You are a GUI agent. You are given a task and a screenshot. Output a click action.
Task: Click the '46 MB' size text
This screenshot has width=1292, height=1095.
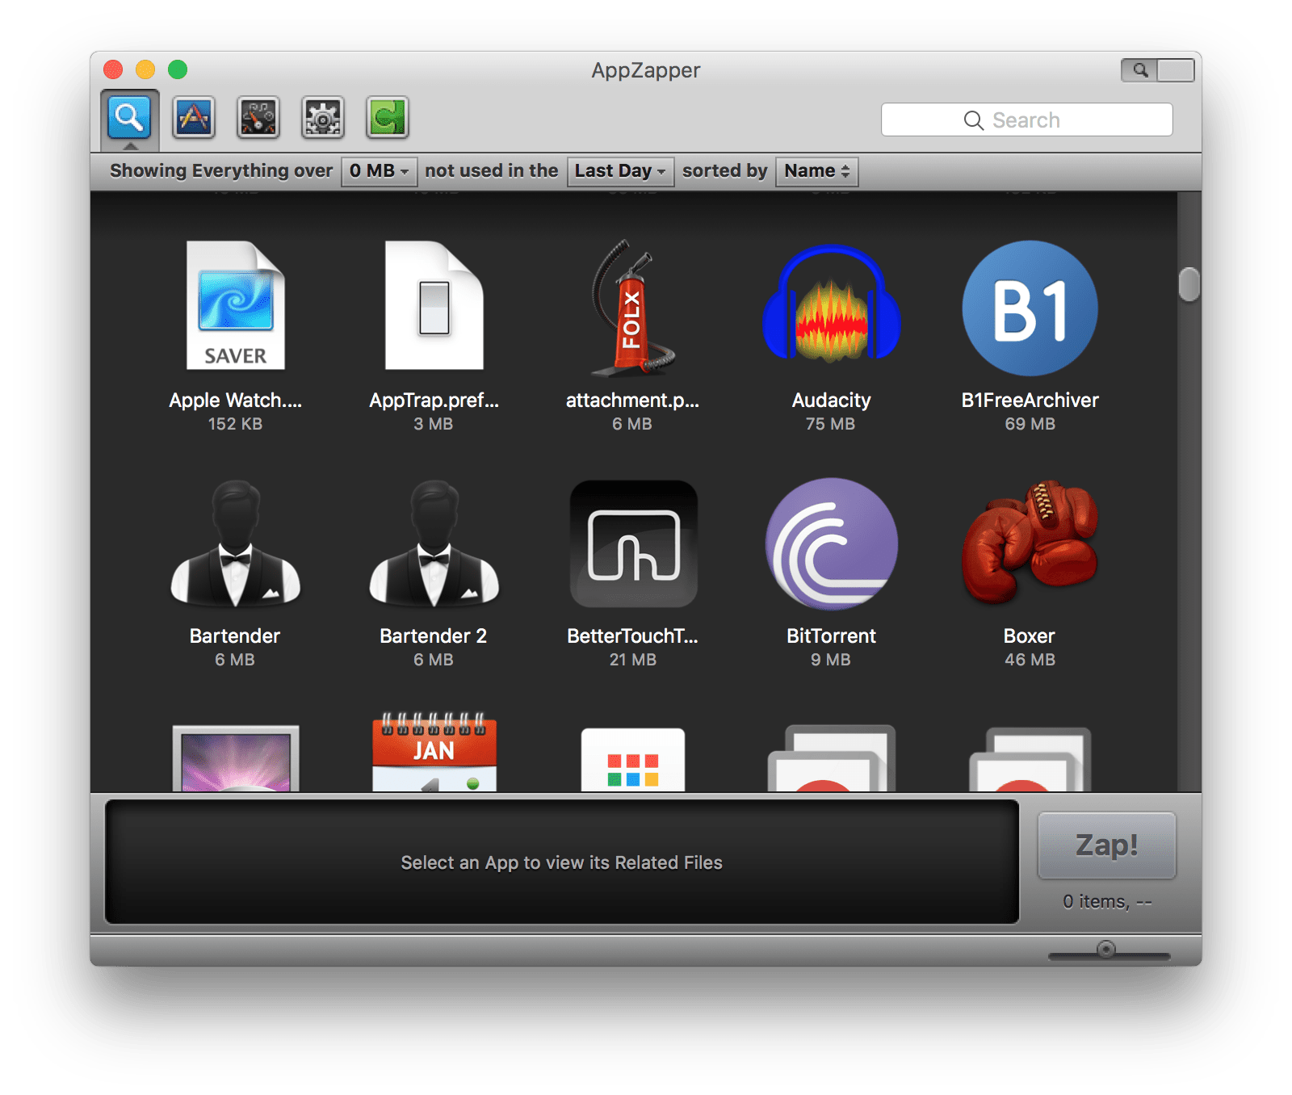(1030, 660)
